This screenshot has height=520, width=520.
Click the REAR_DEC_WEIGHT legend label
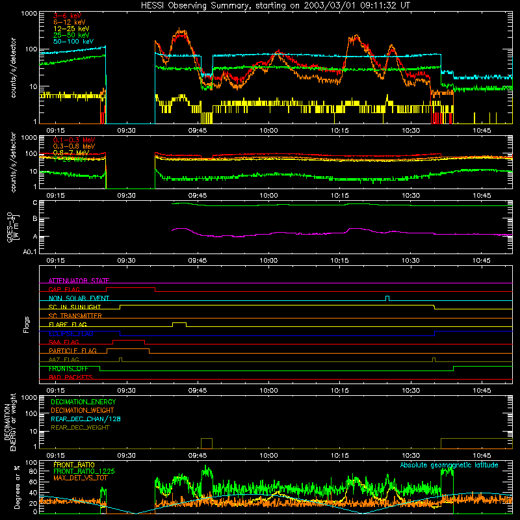pyautogui.click(x=80, y=428)
